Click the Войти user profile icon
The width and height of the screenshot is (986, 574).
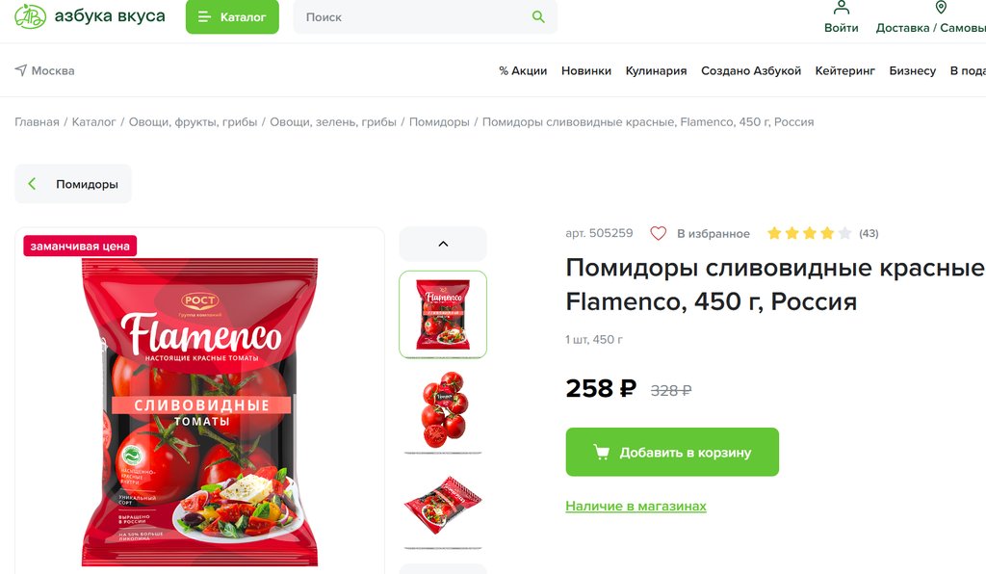point(842,8)
